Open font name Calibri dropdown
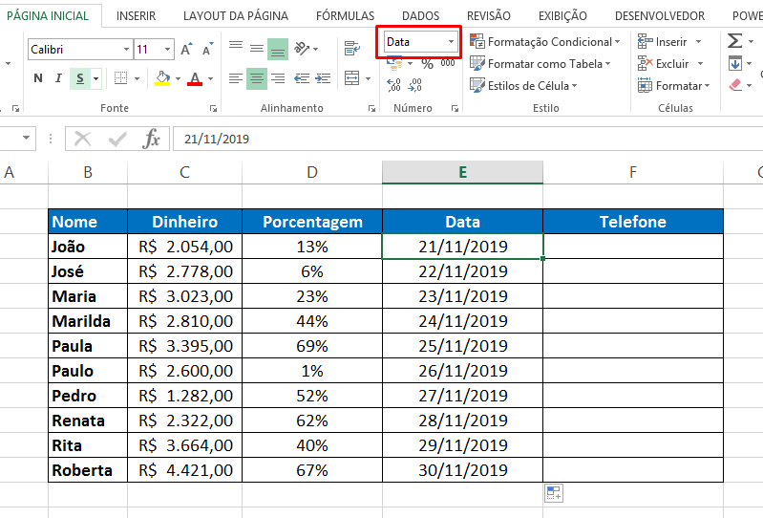This screenshot has width=763, height=518. 126,49
